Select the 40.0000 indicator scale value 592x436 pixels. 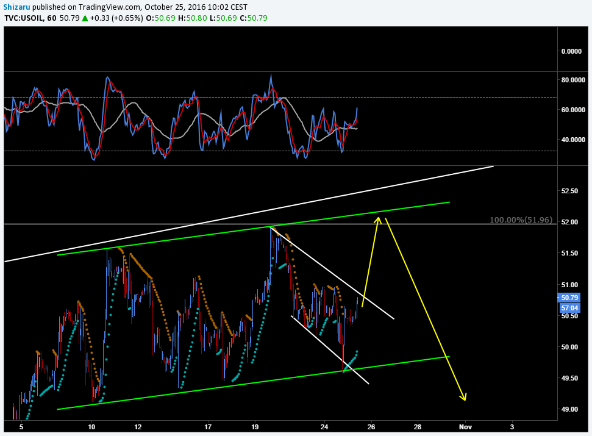[573, 140]
